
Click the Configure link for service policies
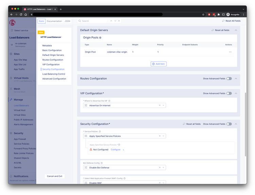click(x=116, y=150)
